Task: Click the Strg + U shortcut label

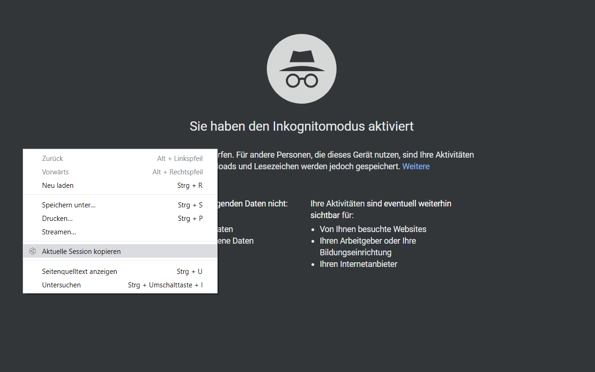Action: coord(190,272)
